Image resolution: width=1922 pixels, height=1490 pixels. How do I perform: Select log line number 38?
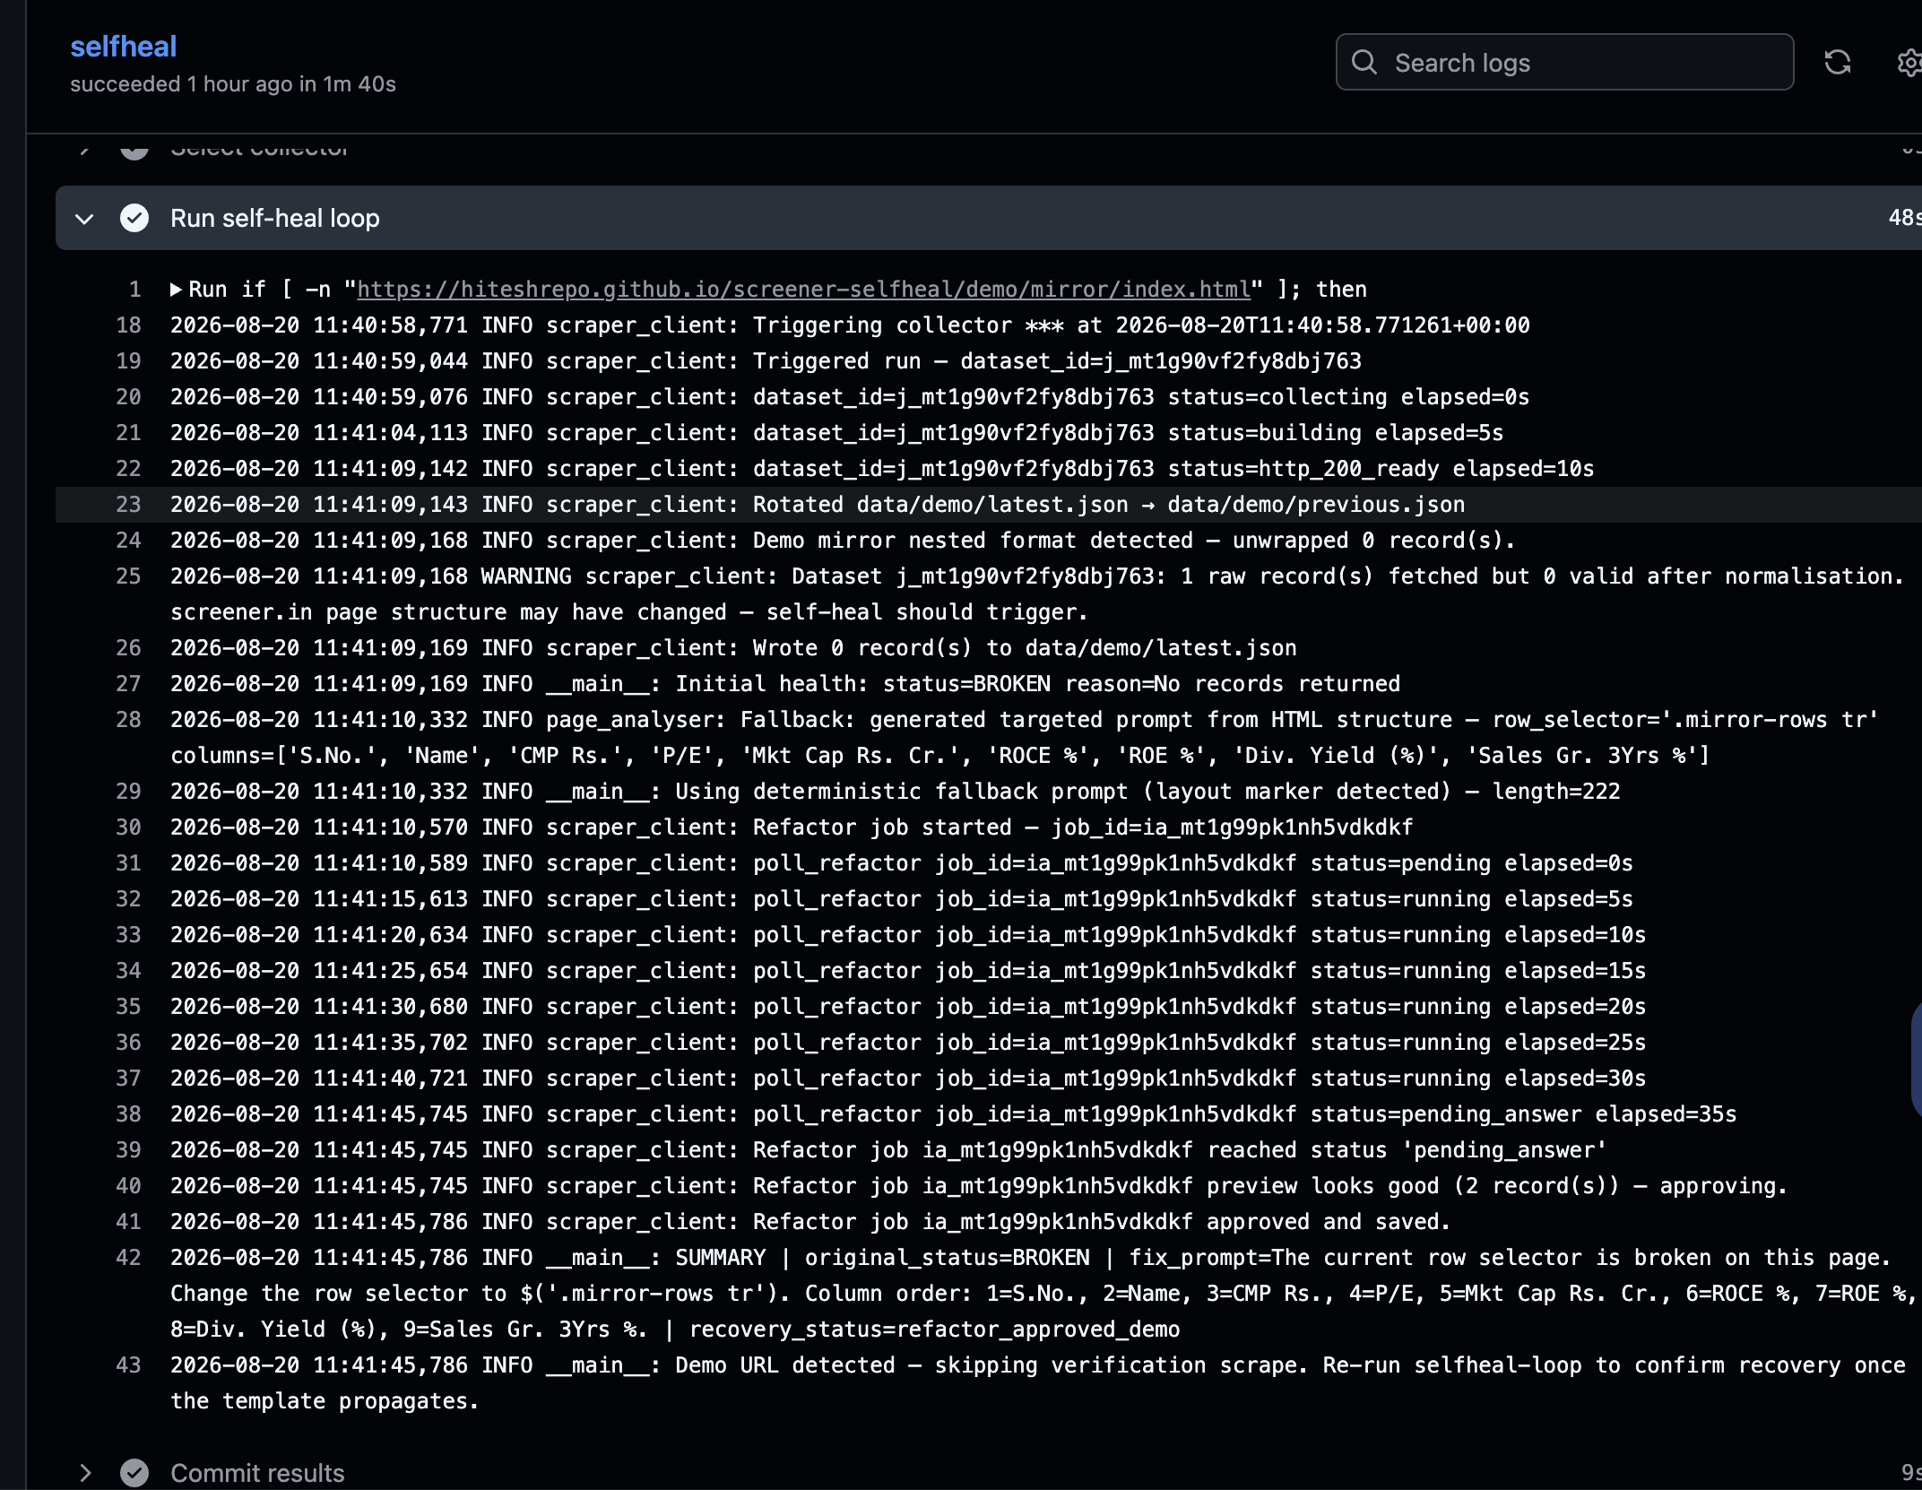tap(128, 1114)
